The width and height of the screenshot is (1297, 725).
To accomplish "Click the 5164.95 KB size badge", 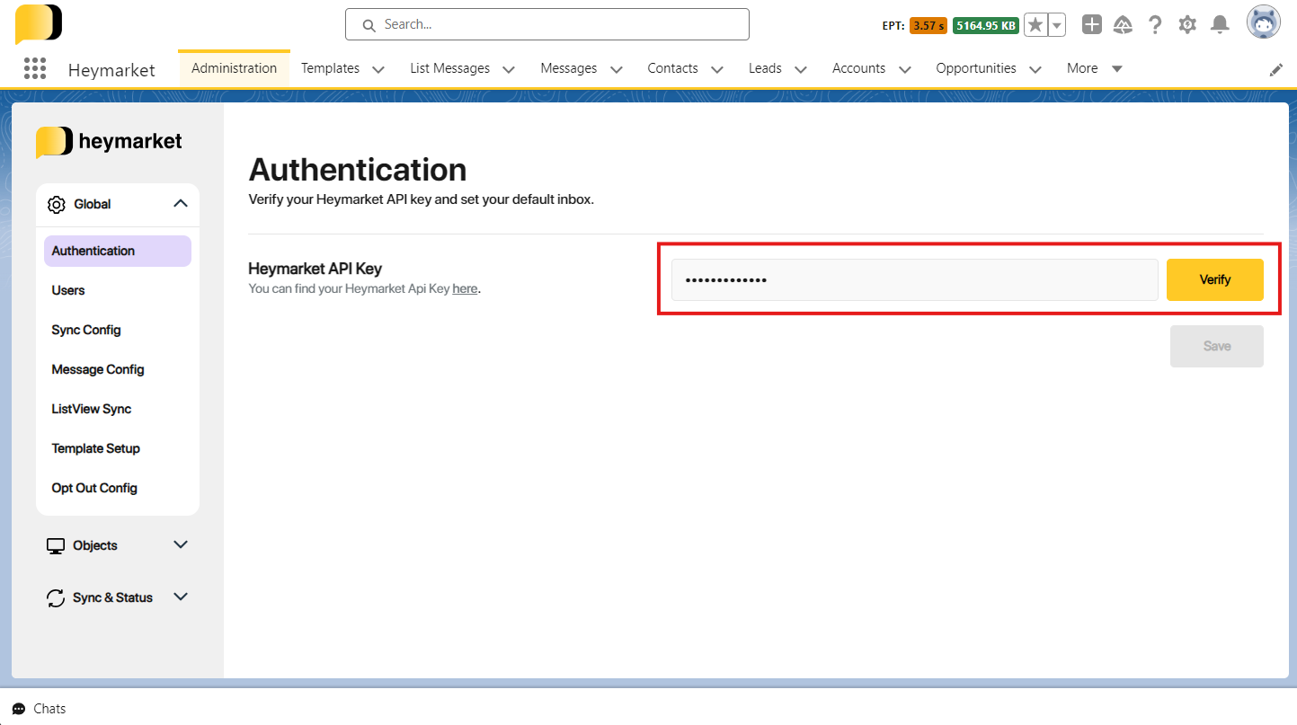I will (x=986, y=26).
